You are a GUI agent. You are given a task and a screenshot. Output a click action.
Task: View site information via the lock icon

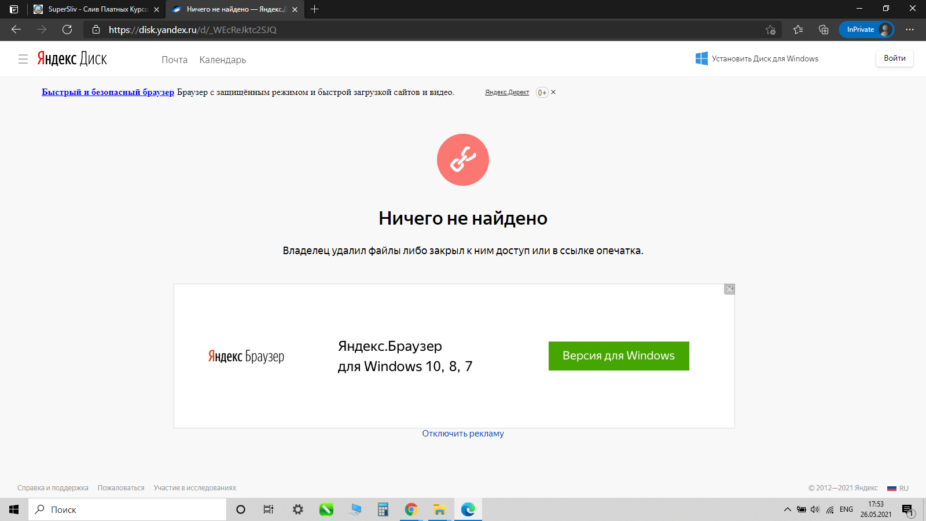pos(96,30)
